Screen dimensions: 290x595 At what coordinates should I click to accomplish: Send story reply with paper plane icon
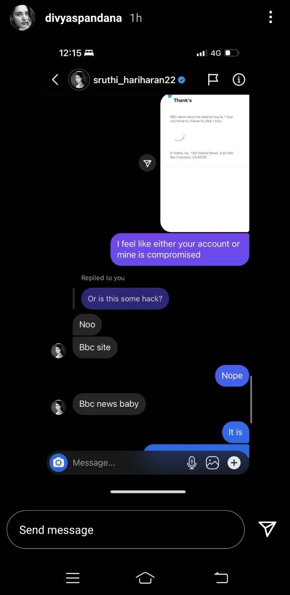267,529
